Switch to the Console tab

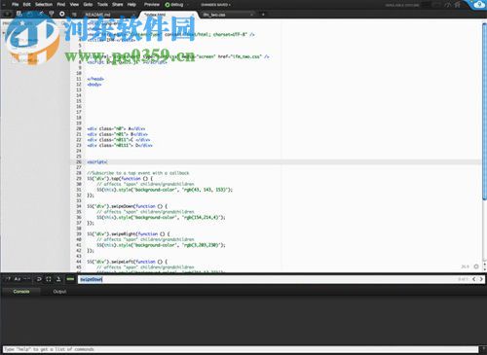(x=21, y=292)
